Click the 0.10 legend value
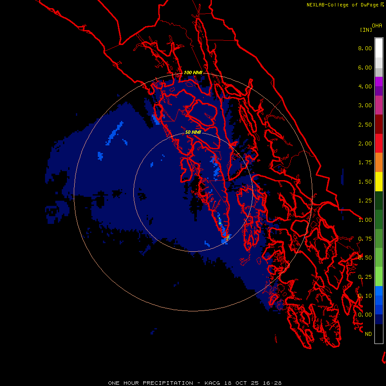The image size is (386, 386). click(x=365, y=296)
